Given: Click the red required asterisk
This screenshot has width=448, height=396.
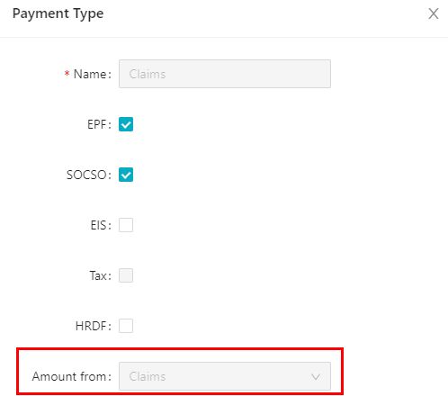Looking at the screenshot, I should tap(67, 74).
